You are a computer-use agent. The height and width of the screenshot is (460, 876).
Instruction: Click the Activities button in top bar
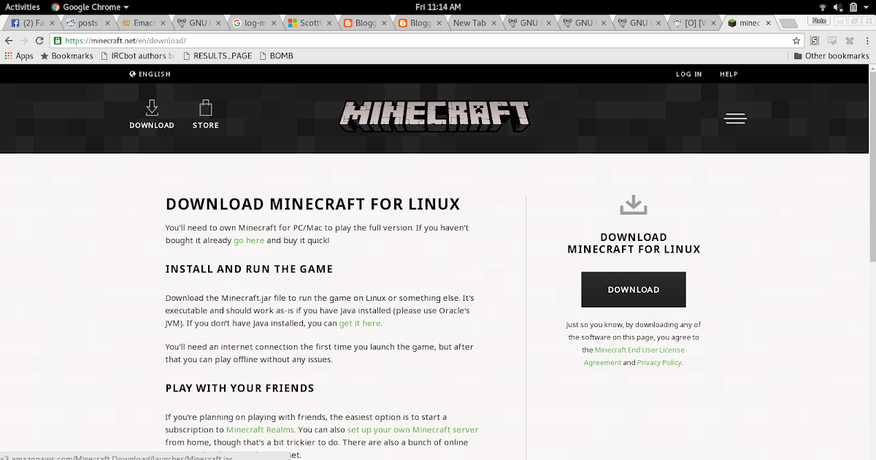coord(23,7)
